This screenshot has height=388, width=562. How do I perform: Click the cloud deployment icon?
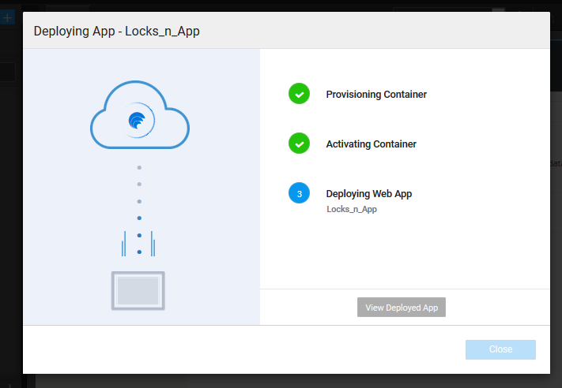click(x=140, y=115)
